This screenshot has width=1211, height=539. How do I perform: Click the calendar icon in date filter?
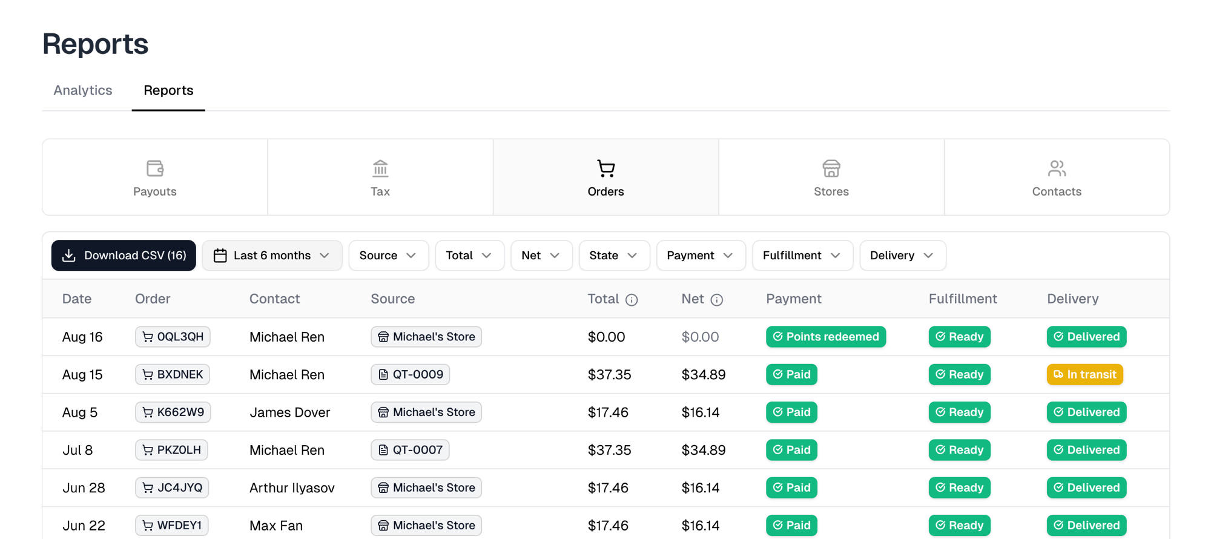coord(220,256)
